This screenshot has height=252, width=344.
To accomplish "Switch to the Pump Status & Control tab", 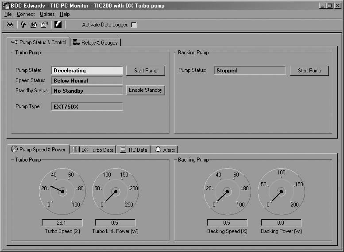I will point(39,42).
